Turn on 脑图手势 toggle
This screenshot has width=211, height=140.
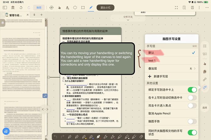[192, 122]
